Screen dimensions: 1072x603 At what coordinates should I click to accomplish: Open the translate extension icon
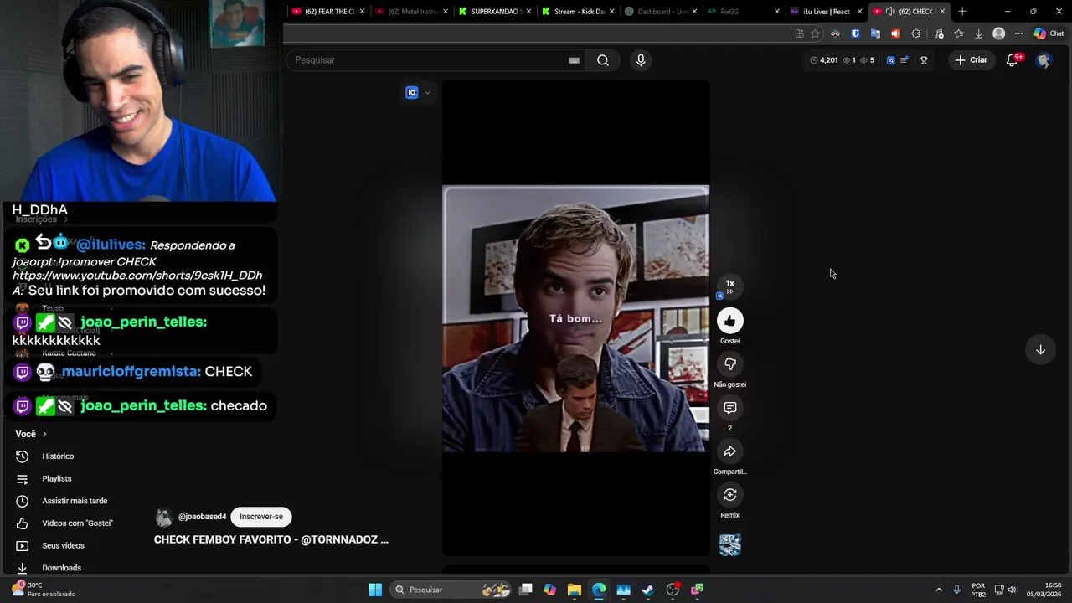click(875, 33)
